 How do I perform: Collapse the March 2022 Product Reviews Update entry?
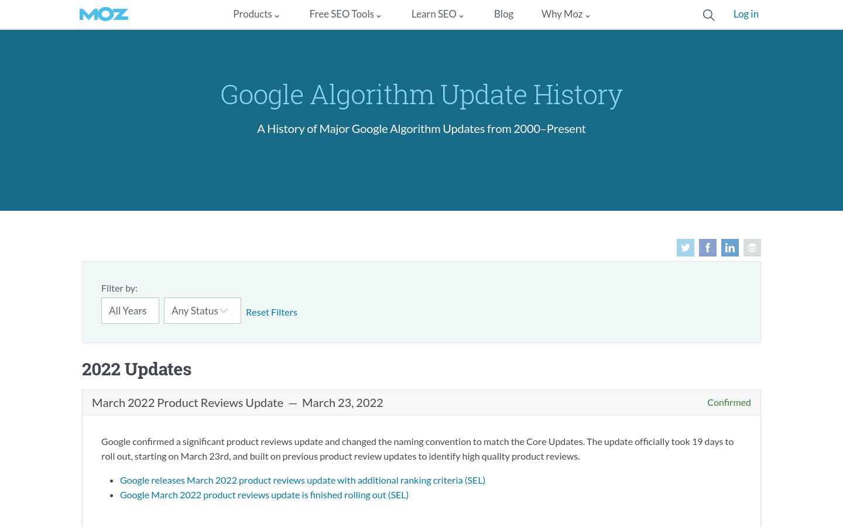coord(237,403)
